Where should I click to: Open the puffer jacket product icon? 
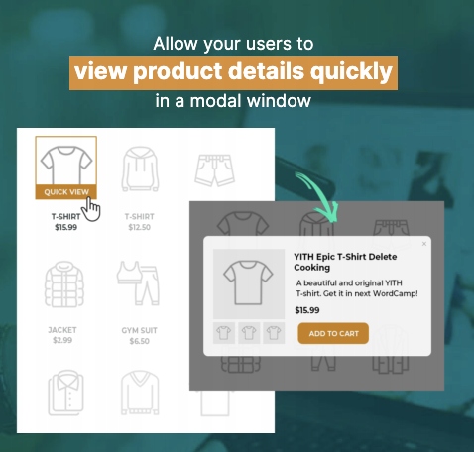[x=64, y=284]
